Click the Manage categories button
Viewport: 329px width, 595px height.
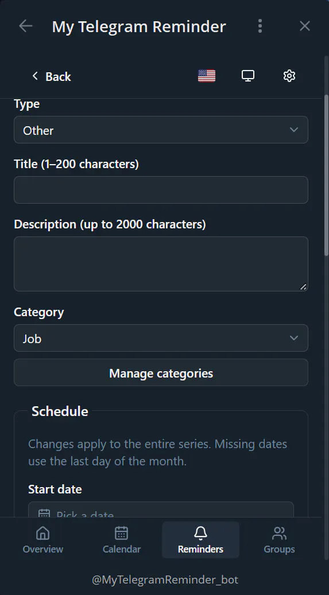pyautogui.click(x=161, y=372)
